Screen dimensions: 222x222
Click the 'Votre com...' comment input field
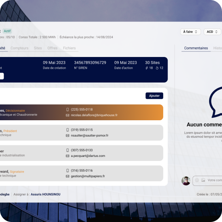pyautogui.click(x=215, y=180)
